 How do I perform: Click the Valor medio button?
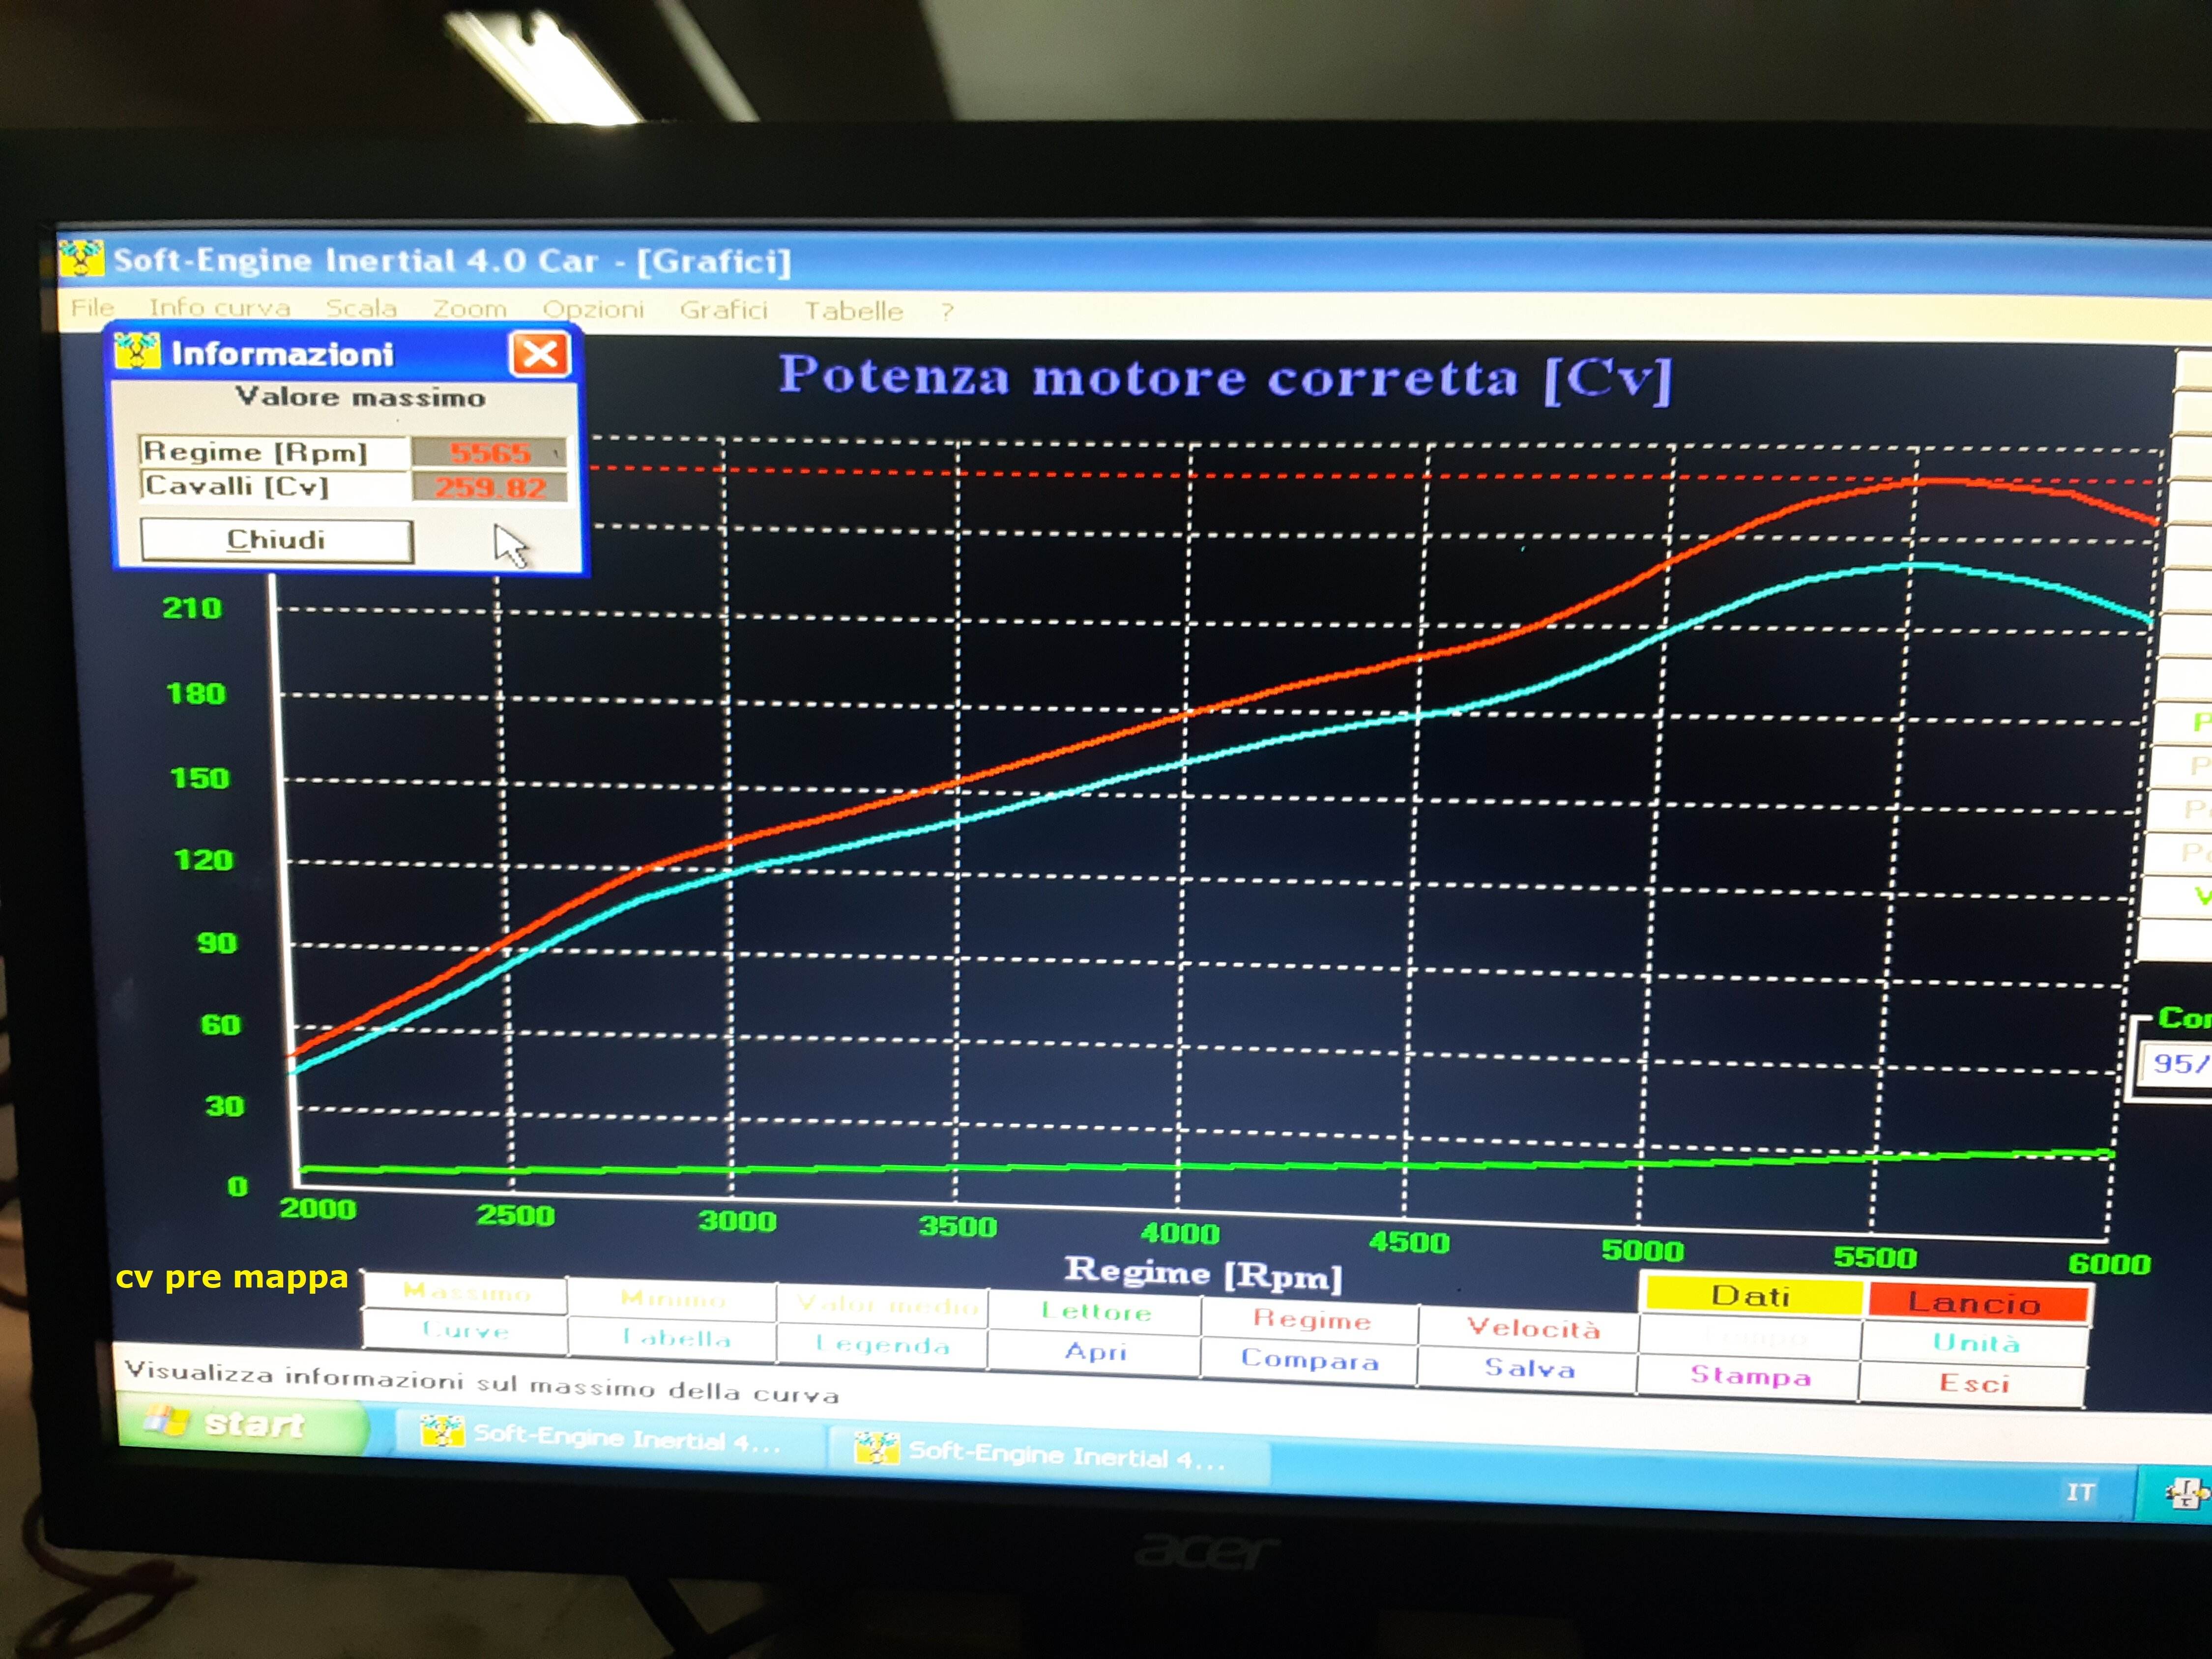pyautogui.click(x=884, y=1305)
